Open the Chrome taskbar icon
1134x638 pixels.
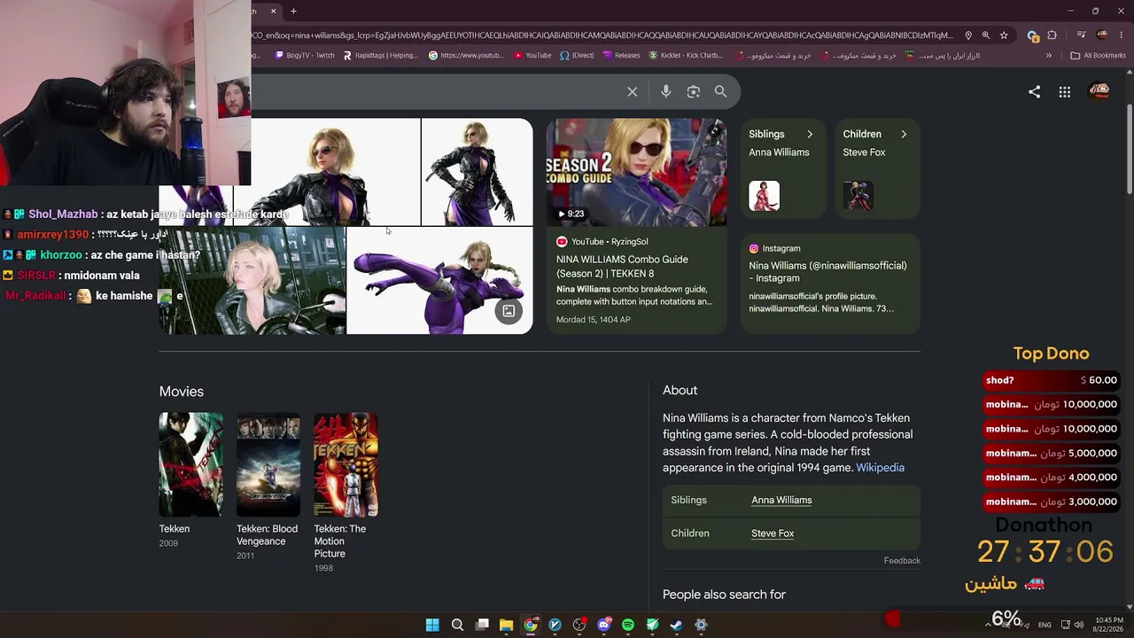tap(531, 625)
